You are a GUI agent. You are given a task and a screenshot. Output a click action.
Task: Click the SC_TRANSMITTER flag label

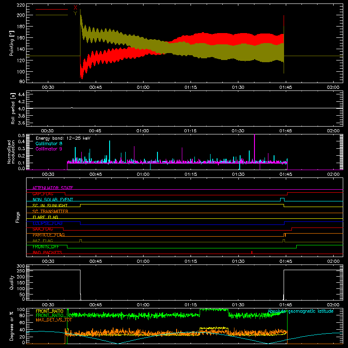click(50, 211)
